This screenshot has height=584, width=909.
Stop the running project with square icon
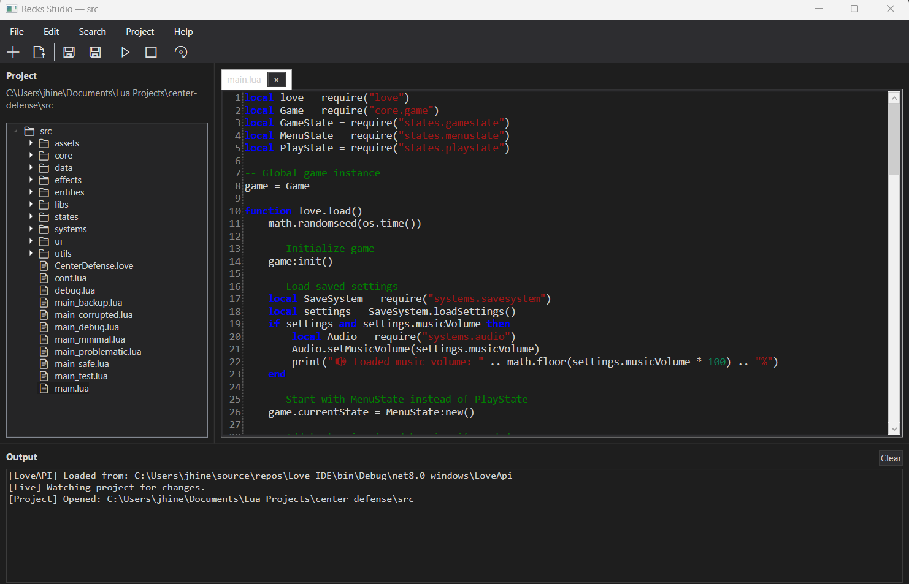151,52
